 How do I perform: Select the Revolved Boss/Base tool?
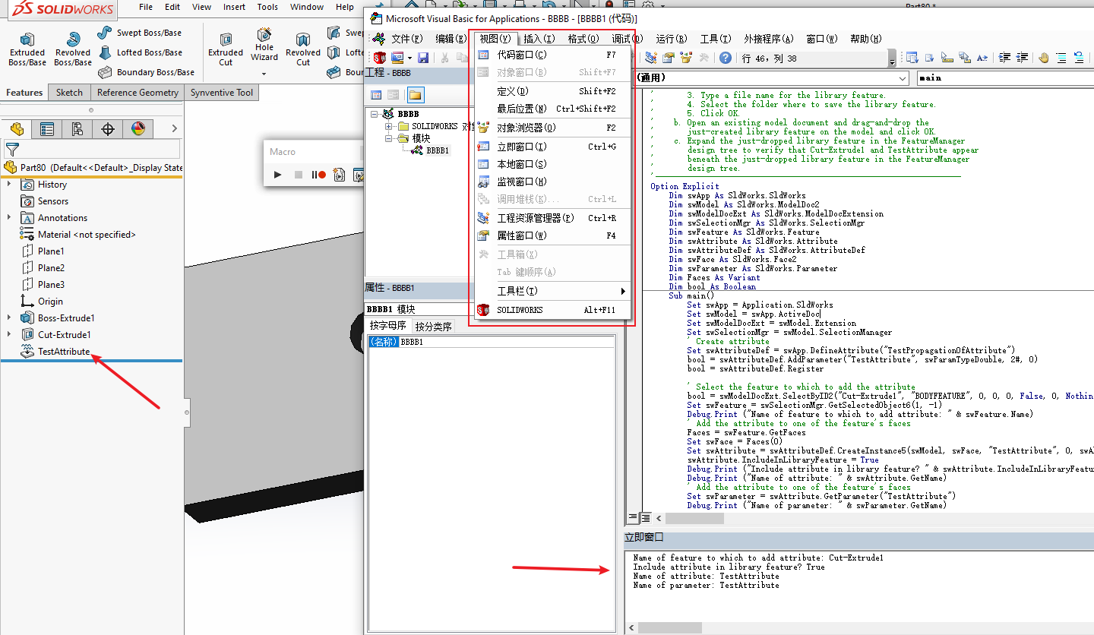(73, 49)
